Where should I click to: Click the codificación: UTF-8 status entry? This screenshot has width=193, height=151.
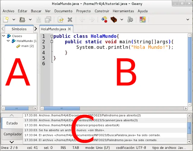(131, 148)
